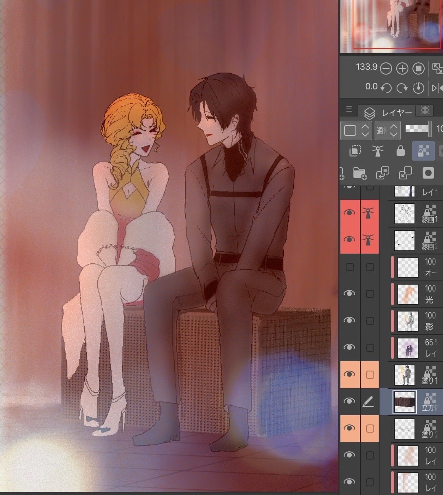Viewport: 443px width, 495px height.
Task: Click the rotation value 0.0
Action: (x=371, y=86)
